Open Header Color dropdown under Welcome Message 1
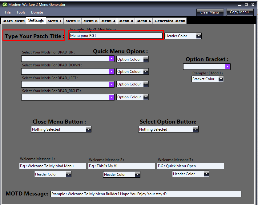258x205 pixels. 53,174
